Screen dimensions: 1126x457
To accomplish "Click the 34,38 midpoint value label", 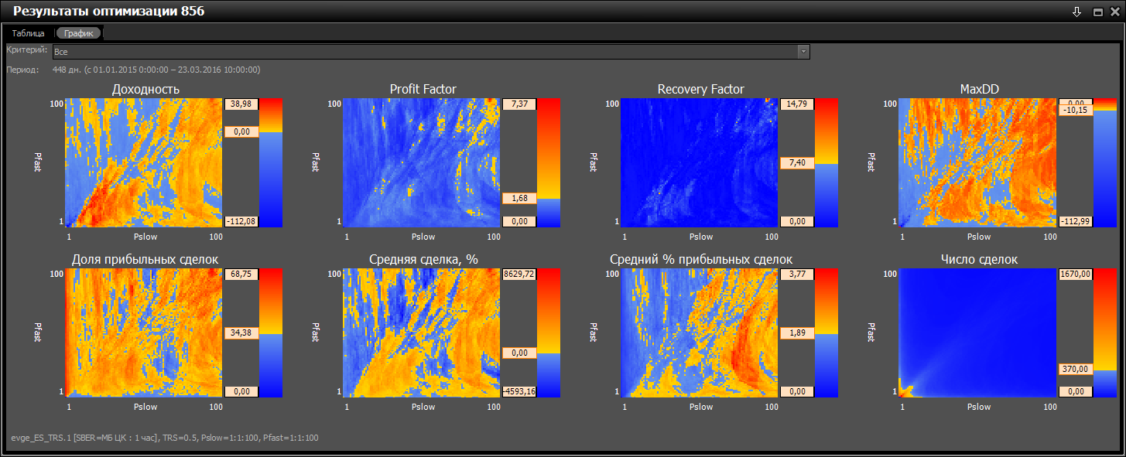I will [x=241, y=333].
